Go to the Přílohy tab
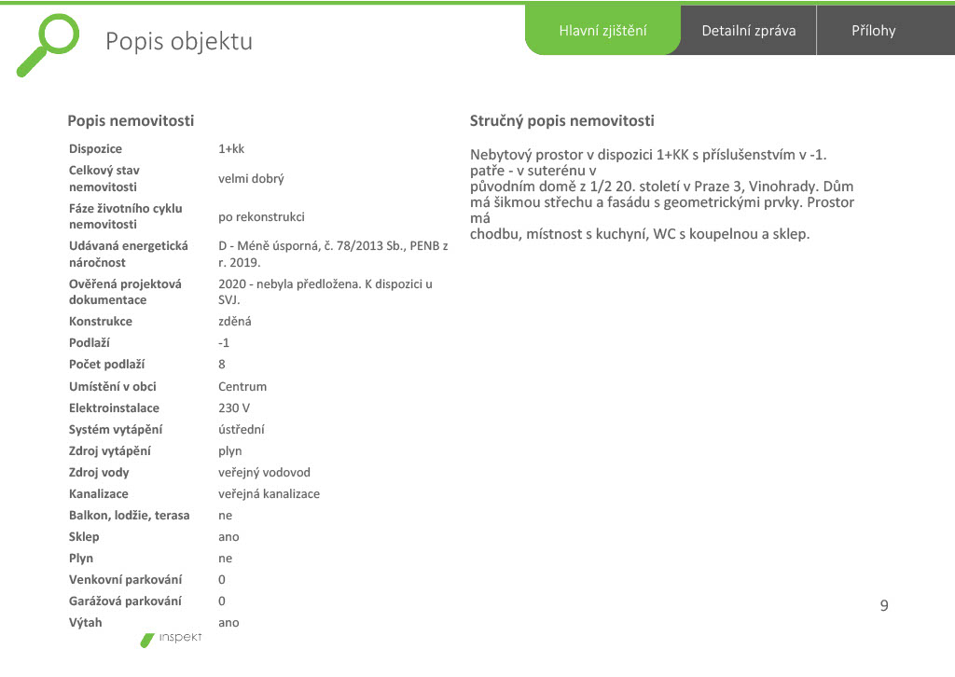Screen dimensions: 955x677 pyautogui.click(x=873, y=31)
